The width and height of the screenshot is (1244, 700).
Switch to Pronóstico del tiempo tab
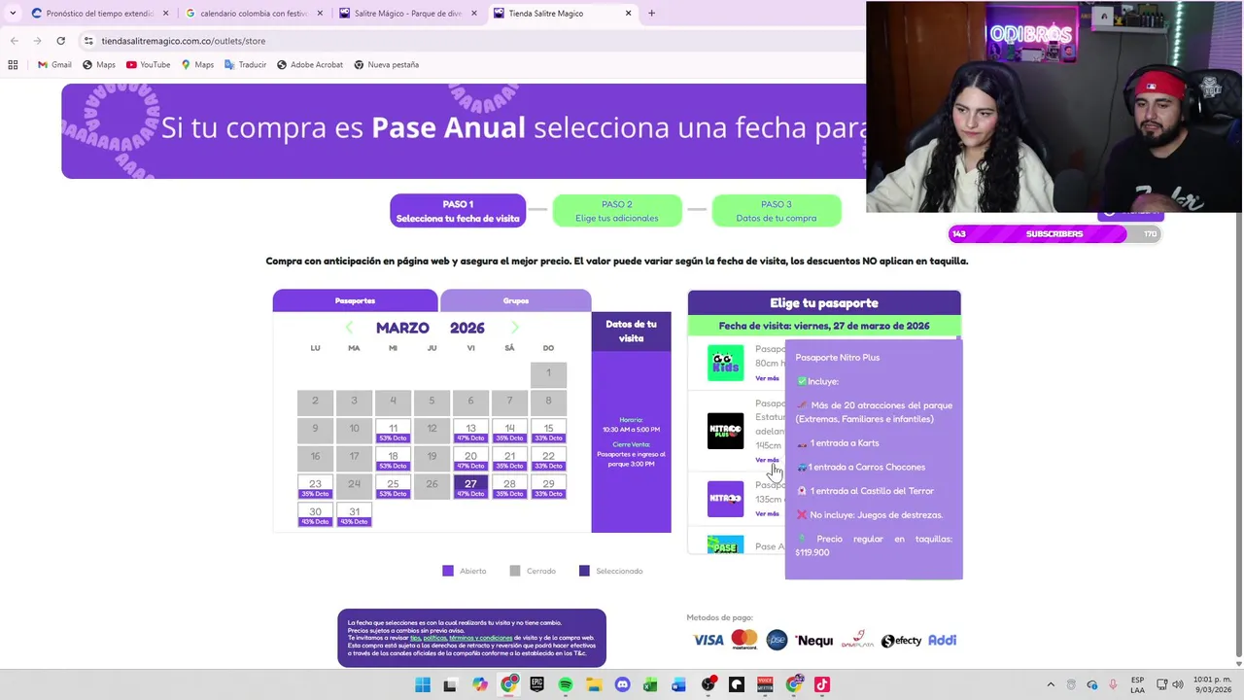(x=102, y=14)
